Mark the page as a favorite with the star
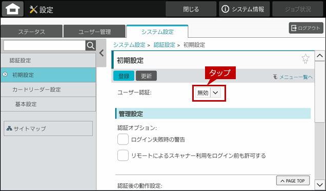 (x=305, y=59)
